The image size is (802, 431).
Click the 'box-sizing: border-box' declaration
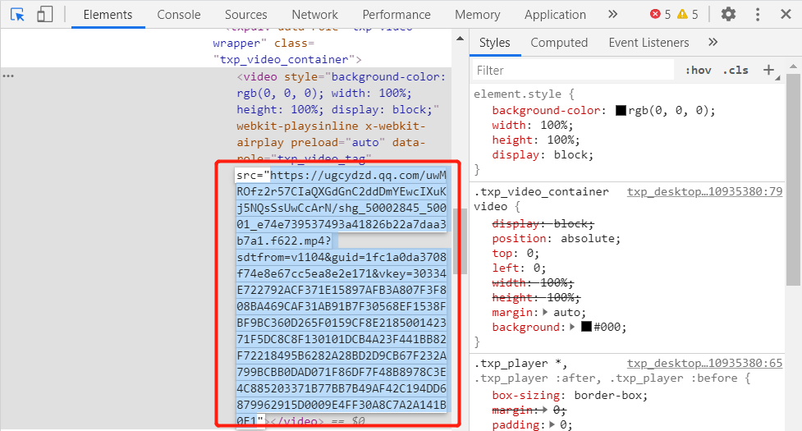(570, 395)
